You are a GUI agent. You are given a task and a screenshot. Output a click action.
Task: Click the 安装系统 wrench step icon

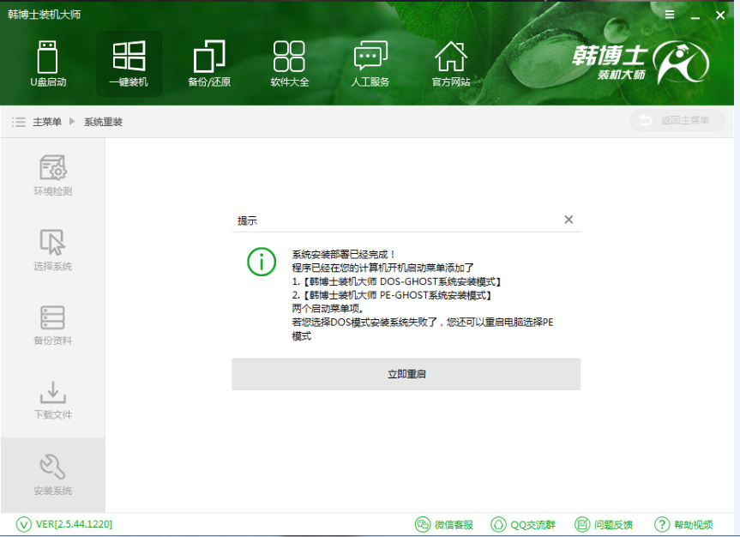pyautogui.click(x=52, y=467)
